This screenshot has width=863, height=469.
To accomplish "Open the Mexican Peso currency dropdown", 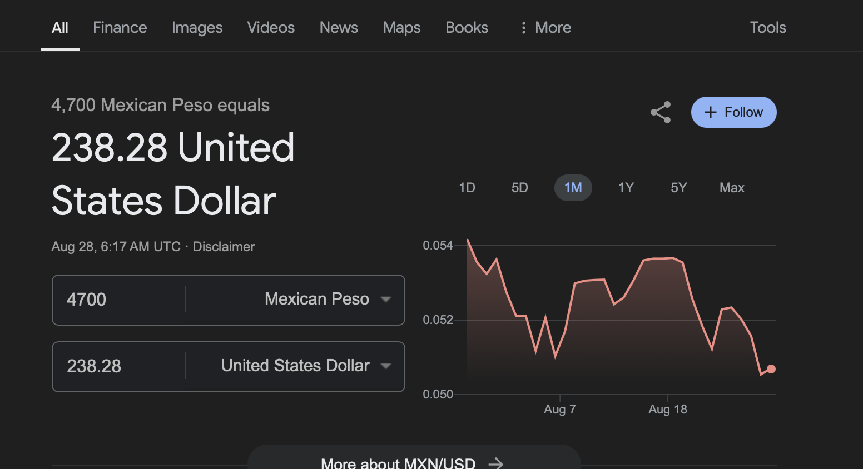I will click(x=328, y=300).
